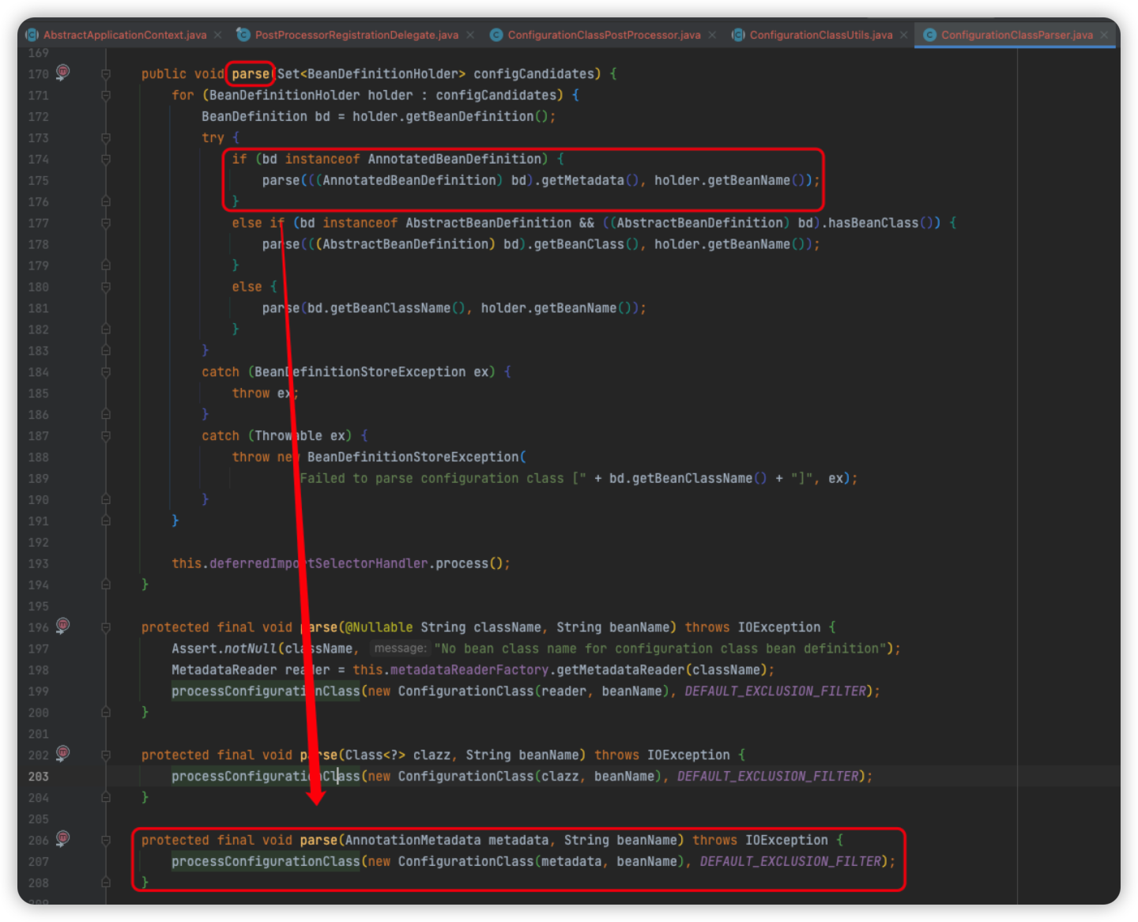Screen dimensions: 1138x922
Task: Click line number 203 in gutter
Action: (39, 777)
